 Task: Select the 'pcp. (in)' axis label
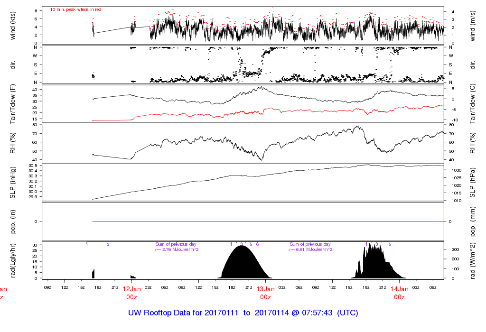[x=13, y=221]
